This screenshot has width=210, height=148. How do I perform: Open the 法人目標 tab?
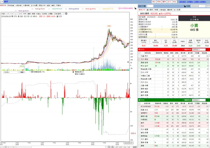coord(177,10)
